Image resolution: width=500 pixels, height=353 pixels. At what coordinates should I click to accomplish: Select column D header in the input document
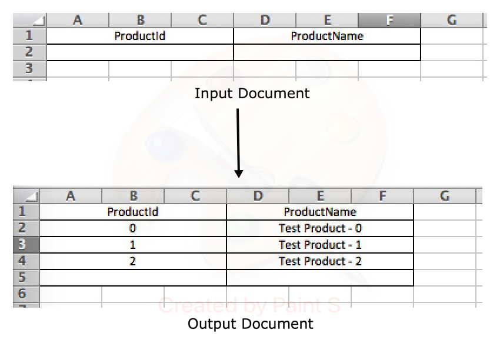pos(265,19)
